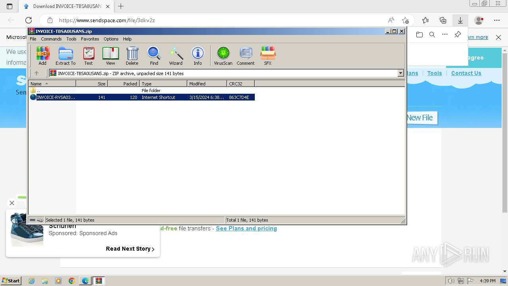The image size is (508, 286).
Task: Open more options in downloads panel
Action: pyautogui.click(x=445, y=35)
